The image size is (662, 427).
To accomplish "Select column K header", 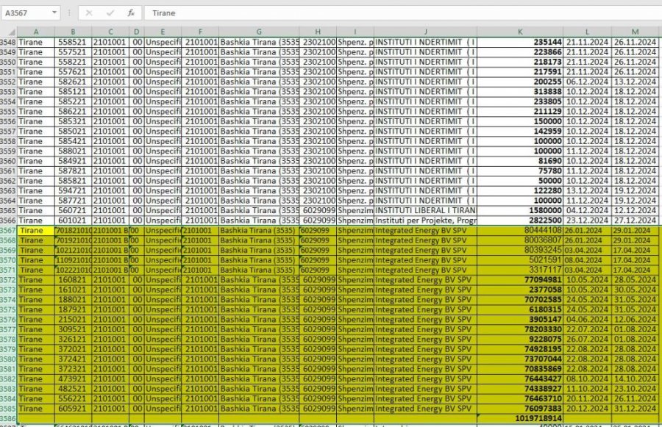I will pyautogui.click(x=521, y=32).
